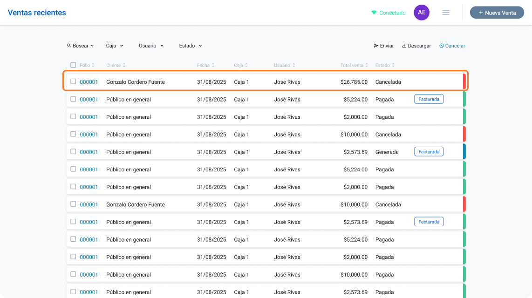
Task: Expand the Caja filter dropdown
Action: coord(115,46)
